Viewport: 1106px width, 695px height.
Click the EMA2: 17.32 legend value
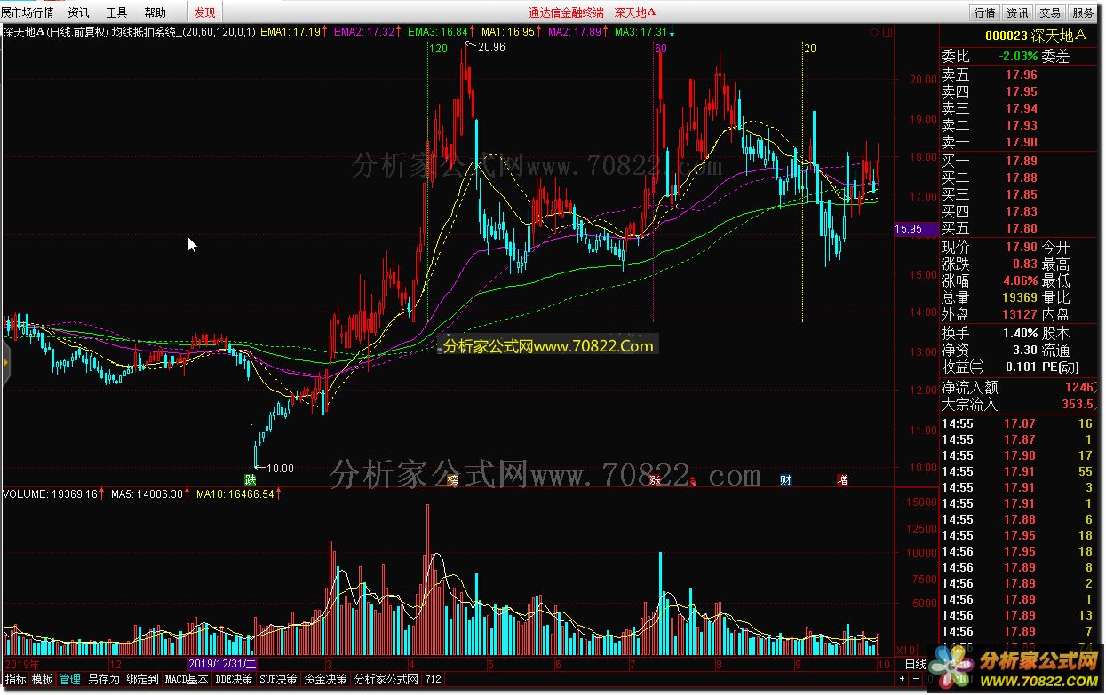364,32
